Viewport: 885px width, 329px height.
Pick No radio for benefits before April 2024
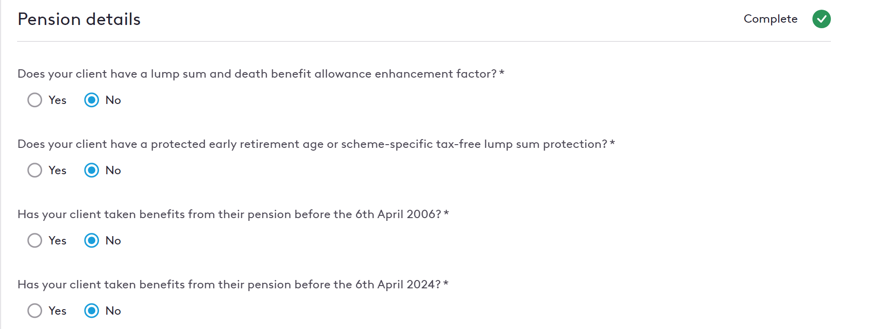point(92,311)
